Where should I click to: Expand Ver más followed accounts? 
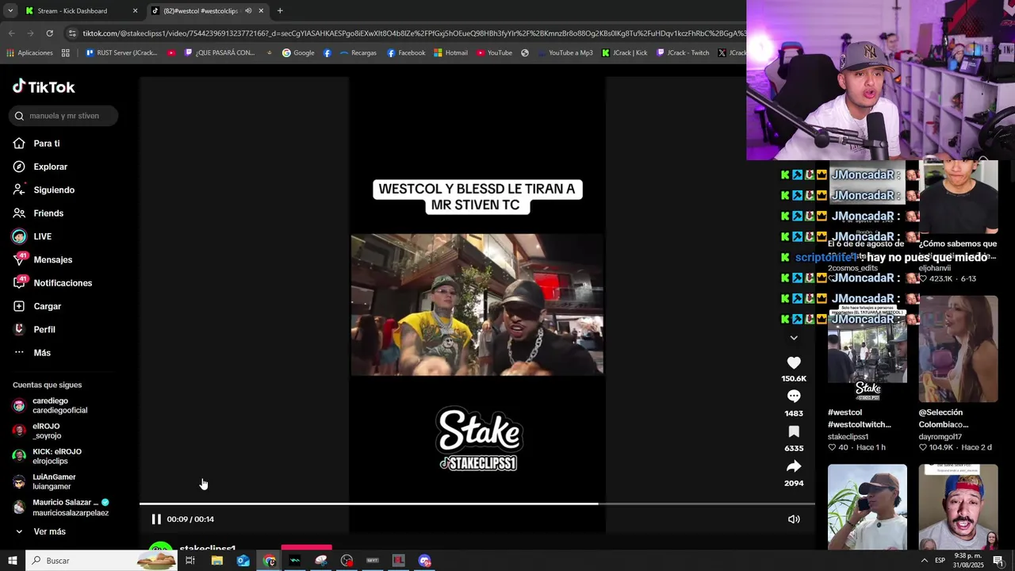[x=49, y=531]
